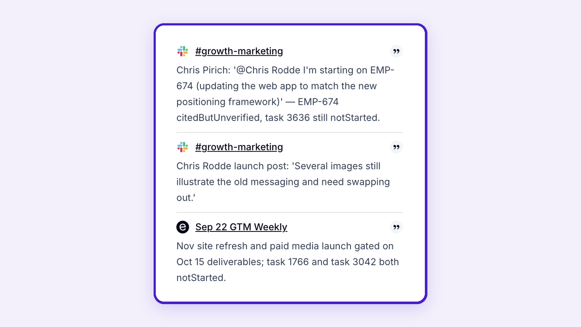This screenshot has height=327, width=581.
Task: Click the Slack icon beside Chris Pirich citation
Action: [x=183, y=51]
